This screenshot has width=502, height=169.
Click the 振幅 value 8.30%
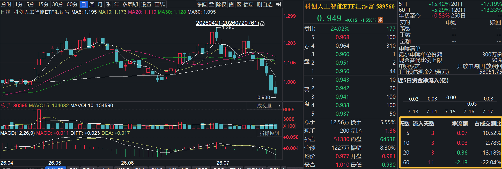(x=388, y=148)
